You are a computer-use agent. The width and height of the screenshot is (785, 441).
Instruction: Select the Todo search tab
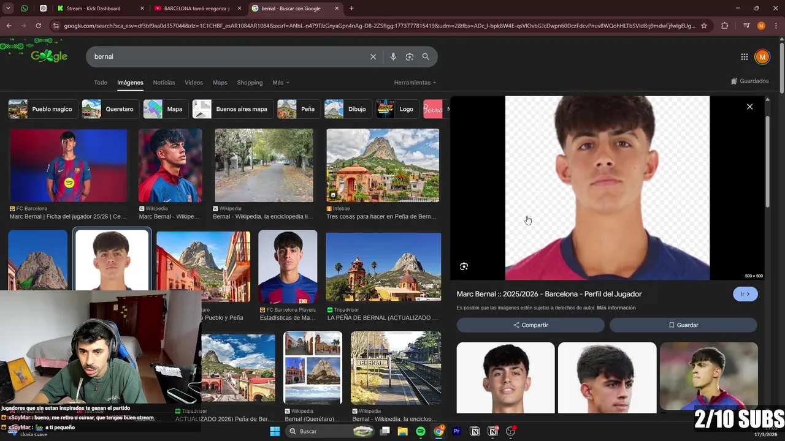pyautogui.click(x=101, y=83)
